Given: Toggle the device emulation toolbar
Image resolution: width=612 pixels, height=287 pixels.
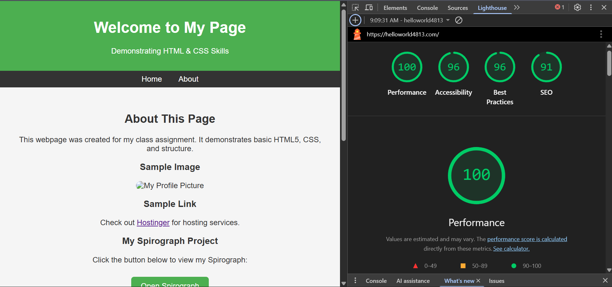Looking at the screenshot, I should click(x=369, y=7).
